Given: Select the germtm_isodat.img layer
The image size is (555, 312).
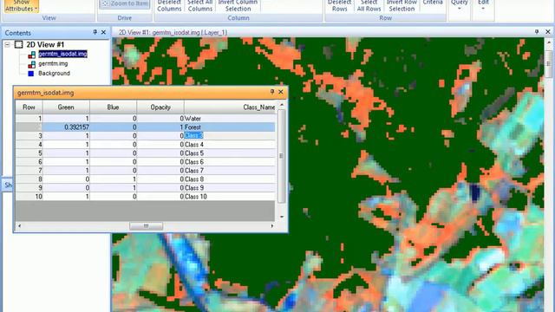Looking at the screenshot, I should [x=62, y=54].
